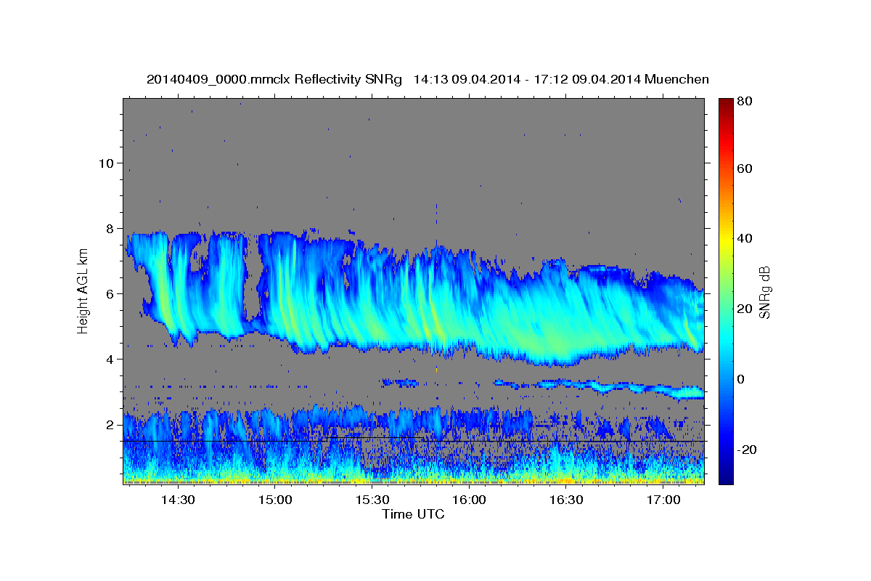Click the colorbar value 0

pos(742,379)
